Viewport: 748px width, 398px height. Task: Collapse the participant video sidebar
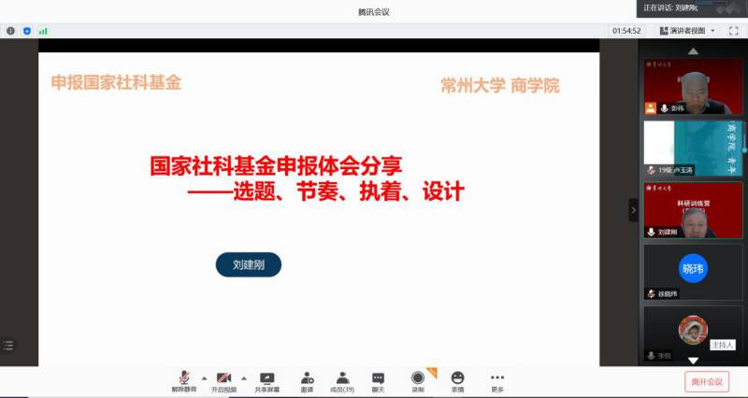coord(633,210)
